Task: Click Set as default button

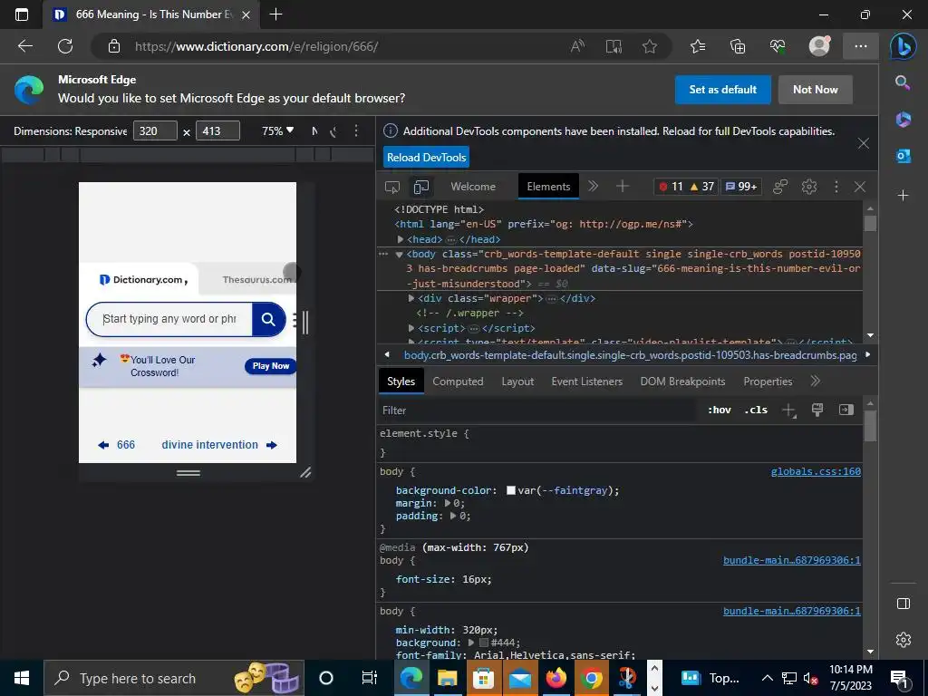Action: click(722, 90)
